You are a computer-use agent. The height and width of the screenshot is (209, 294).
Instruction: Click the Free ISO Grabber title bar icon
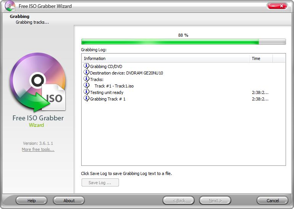coord(10,6)
